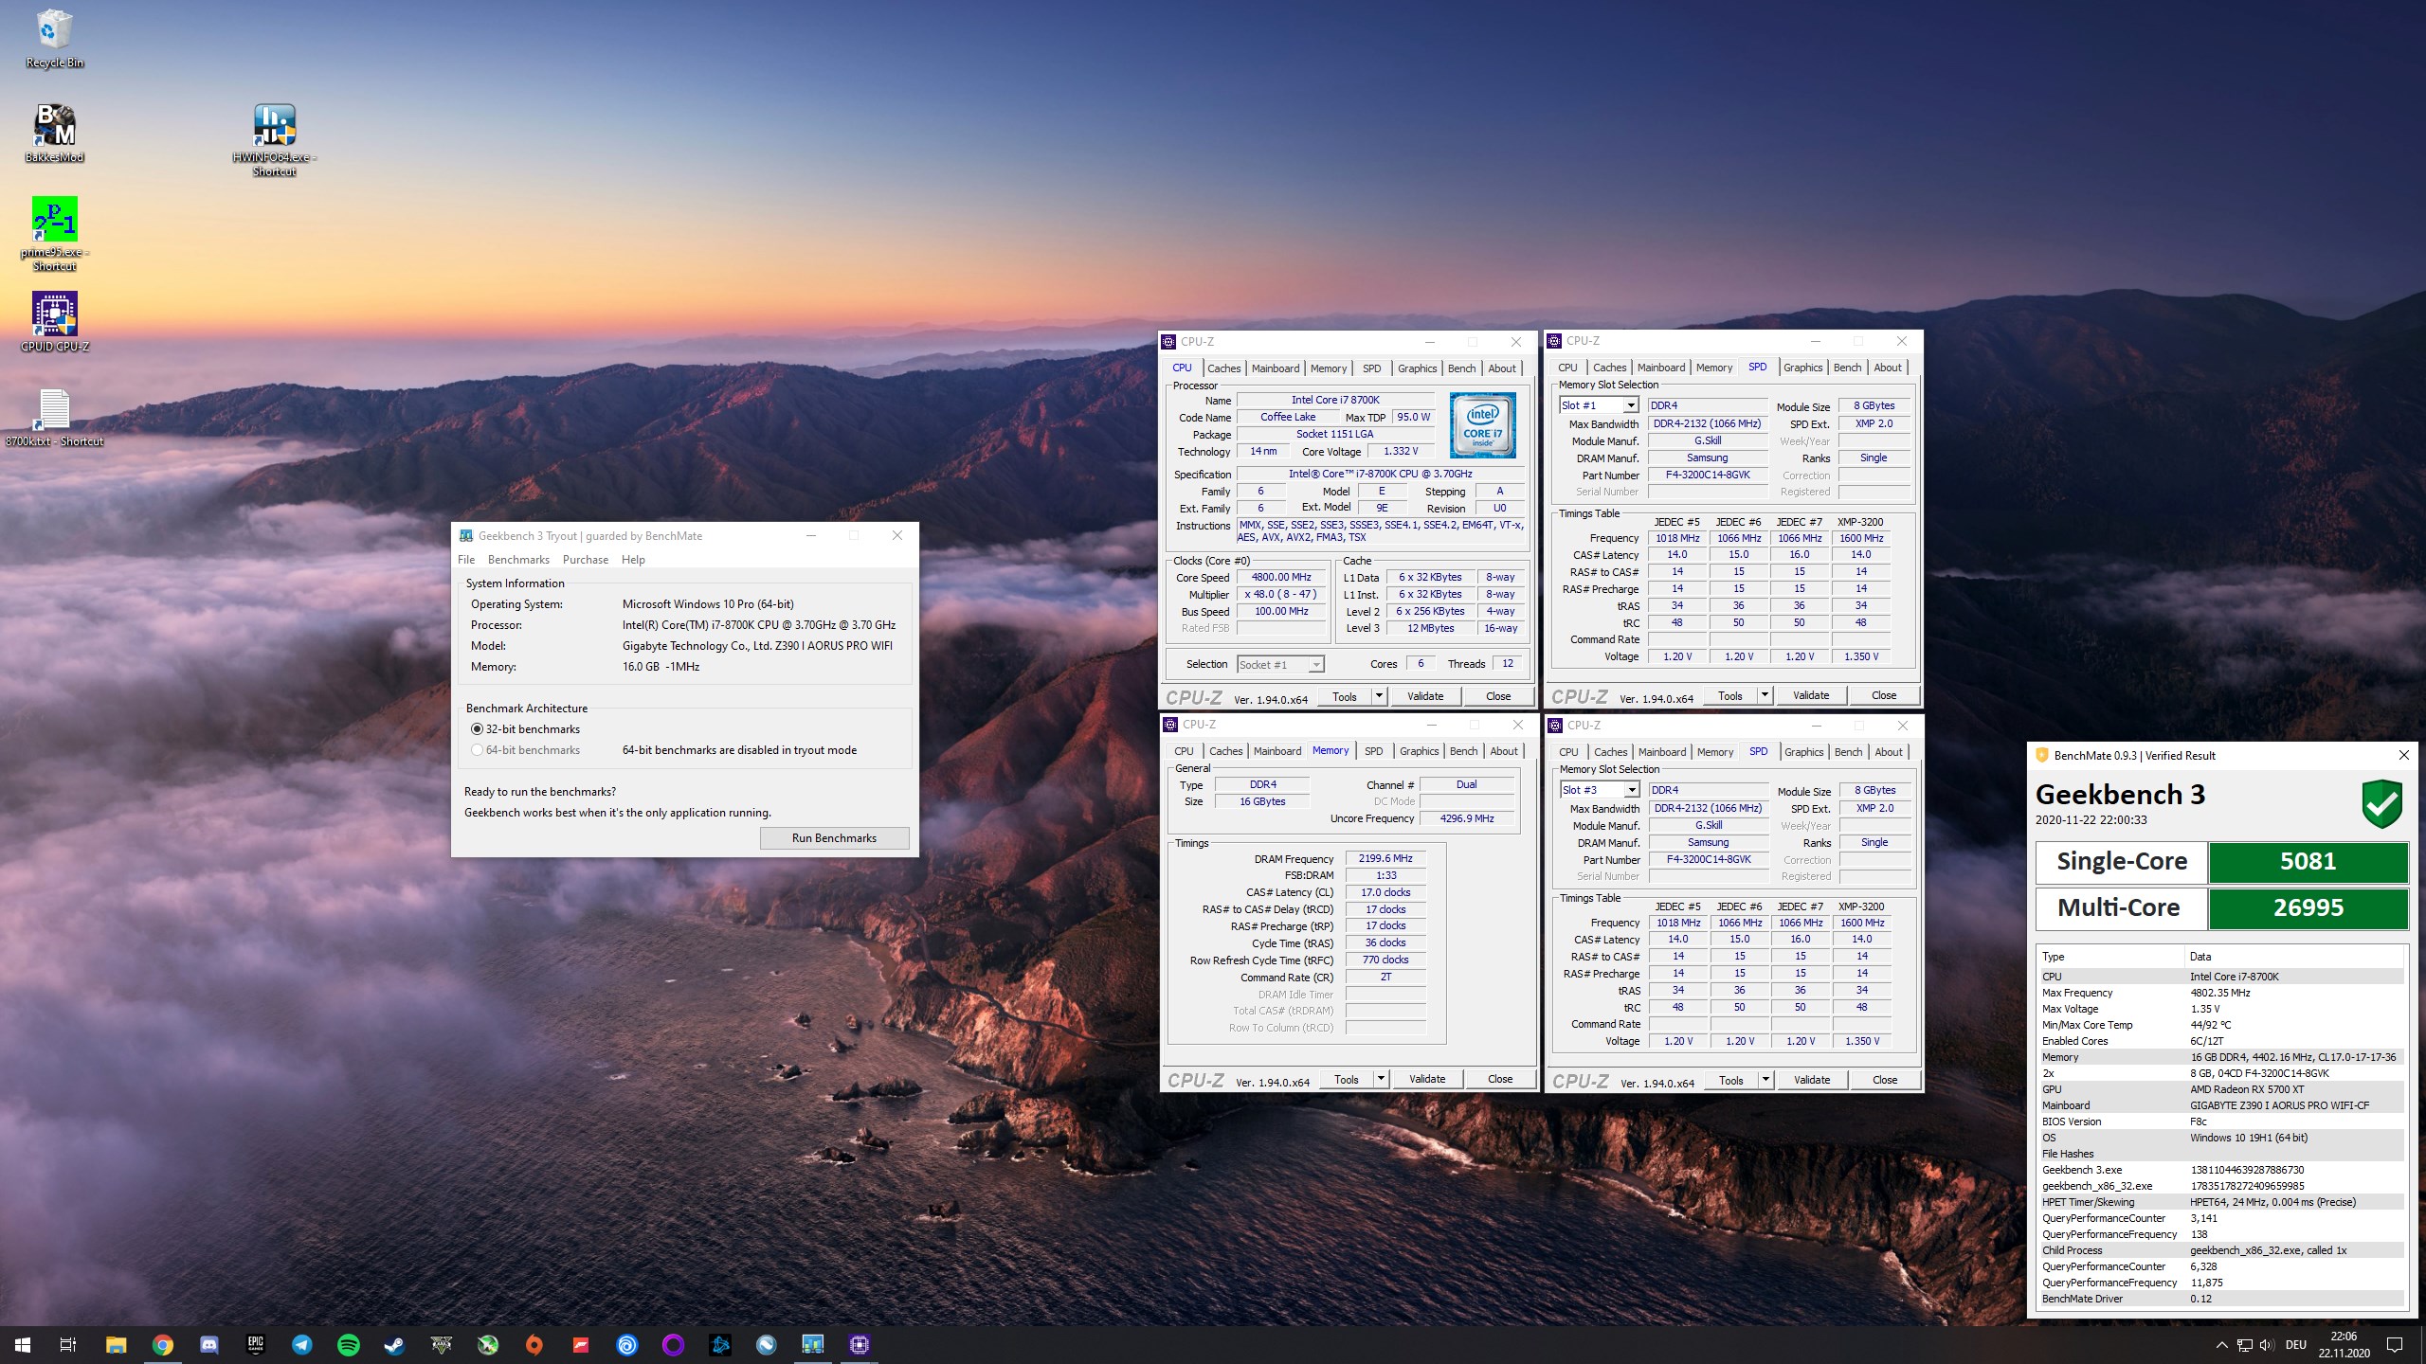The image size is (2426, 1364).
Task: Select the BakkesMod desktop shortcut
Action: [x=54, y=134]
